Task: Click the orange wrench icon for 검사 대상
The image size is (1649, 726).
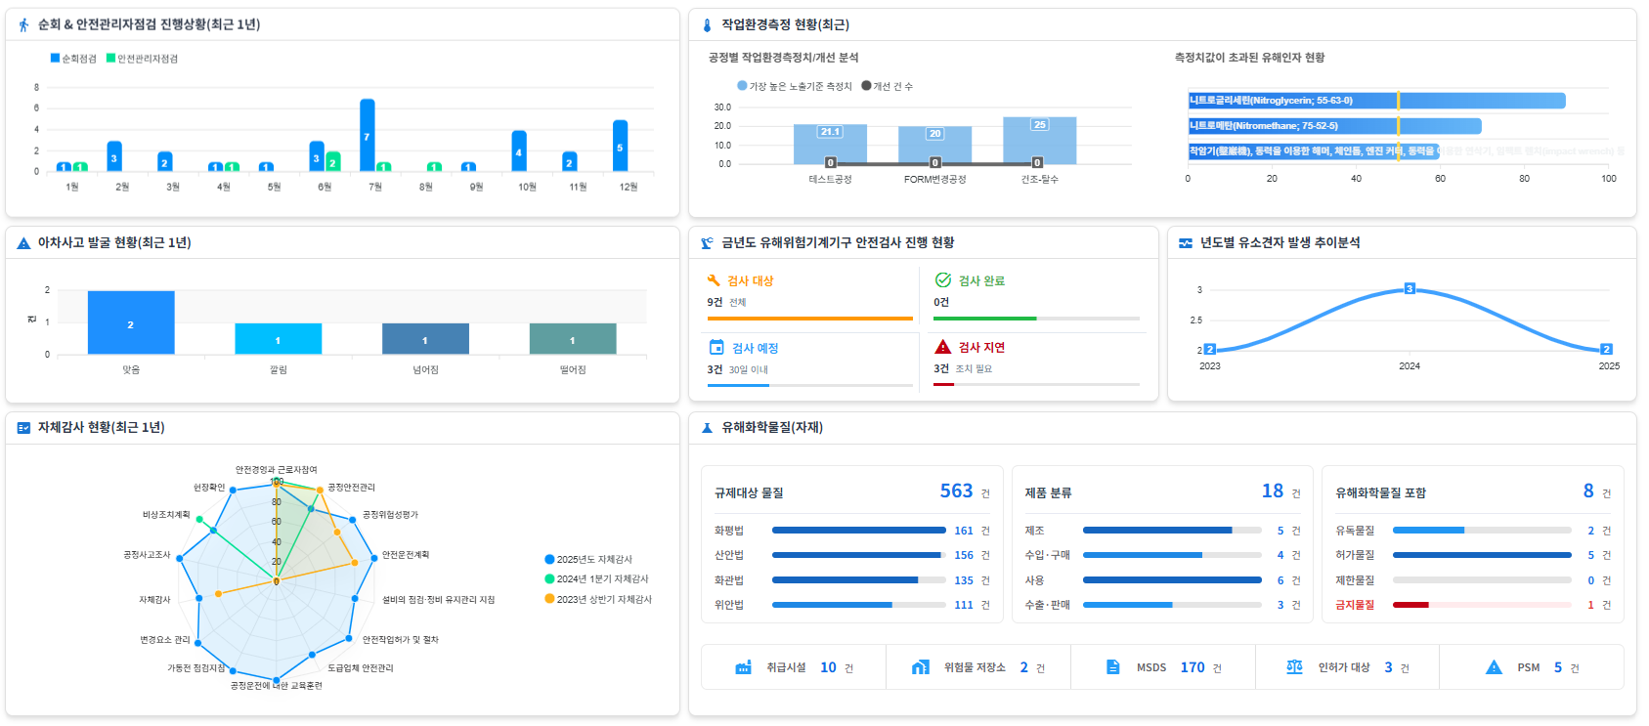Action: [714, 280]
